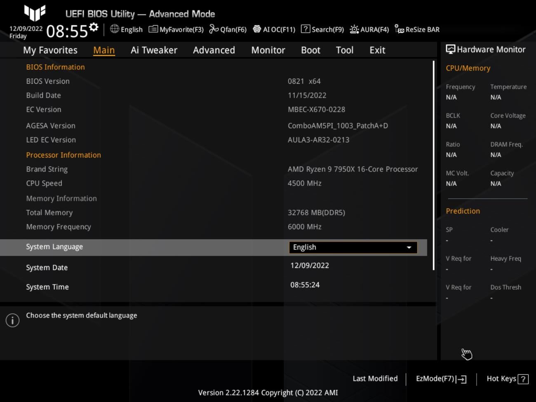Open the Ai Tweaker tab
The image size is (536, 402).
pyautogui.click(x=154, y=50)
